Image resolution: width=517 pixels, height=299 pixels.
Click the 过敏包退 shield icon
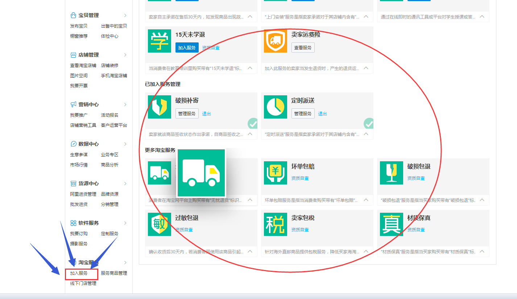159,224
